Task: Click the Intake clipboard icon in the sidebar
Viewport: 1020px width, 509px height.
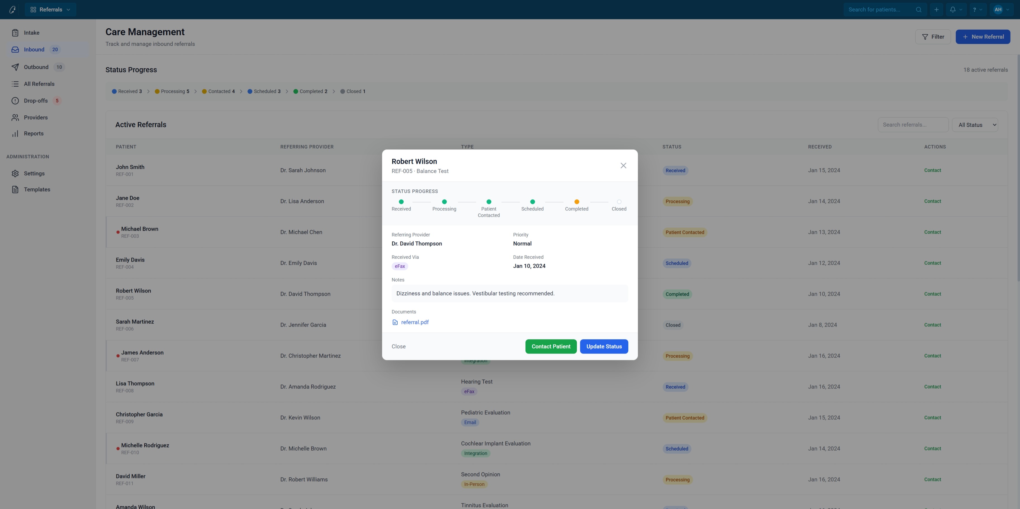Action: point(15,33)
